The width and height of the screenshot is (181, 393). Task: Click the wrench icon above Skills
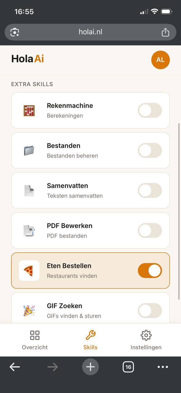click(x=90, y=335)
